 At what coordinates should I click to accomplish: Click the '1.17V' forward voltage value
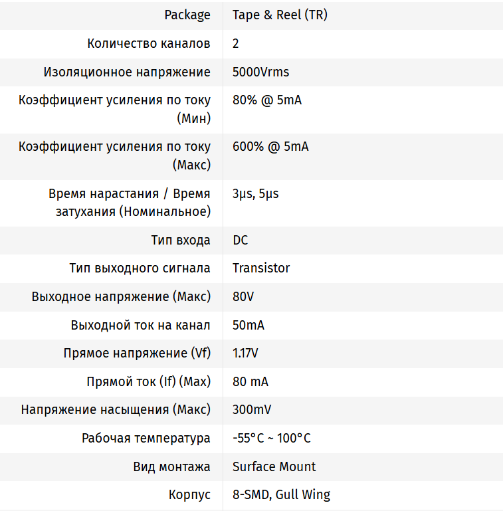[245, 354]
